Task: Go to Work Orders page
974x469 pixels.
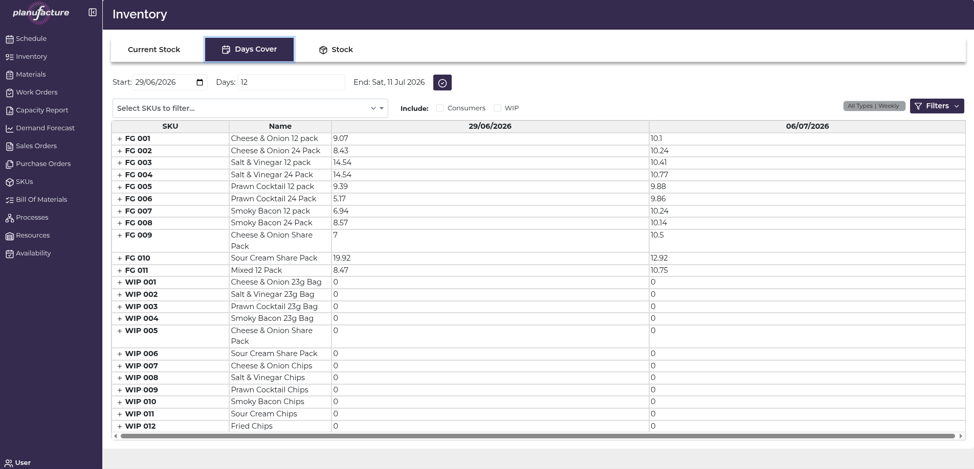Action: 37,92
